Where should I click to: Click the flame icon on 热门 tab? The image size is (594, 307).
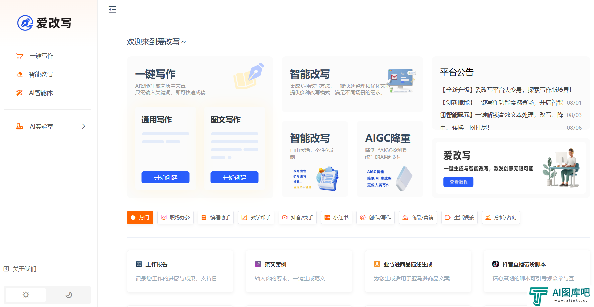pos(133,217)
